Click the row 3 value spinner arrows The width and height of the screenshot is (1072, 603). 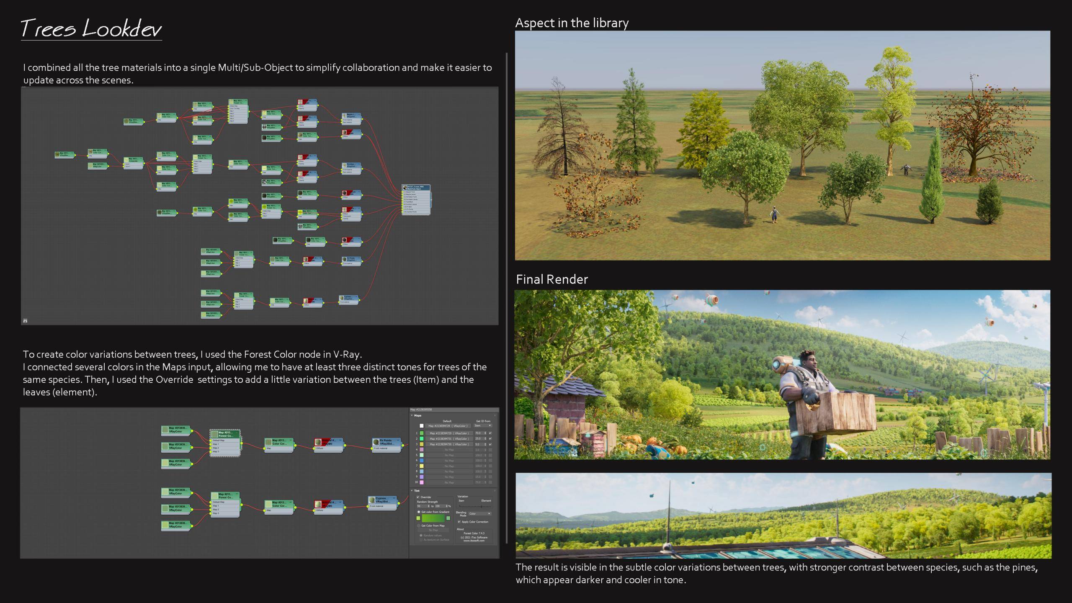485,444
